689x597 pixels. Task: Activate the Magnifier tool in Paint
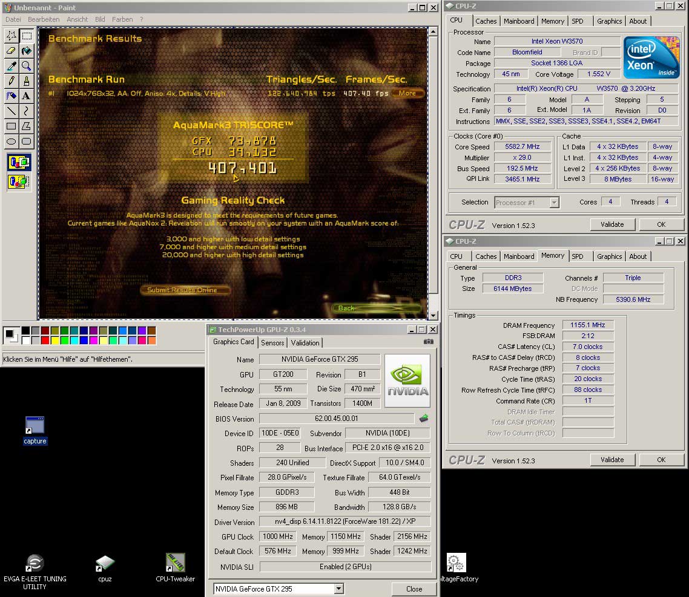pos(27,66)
